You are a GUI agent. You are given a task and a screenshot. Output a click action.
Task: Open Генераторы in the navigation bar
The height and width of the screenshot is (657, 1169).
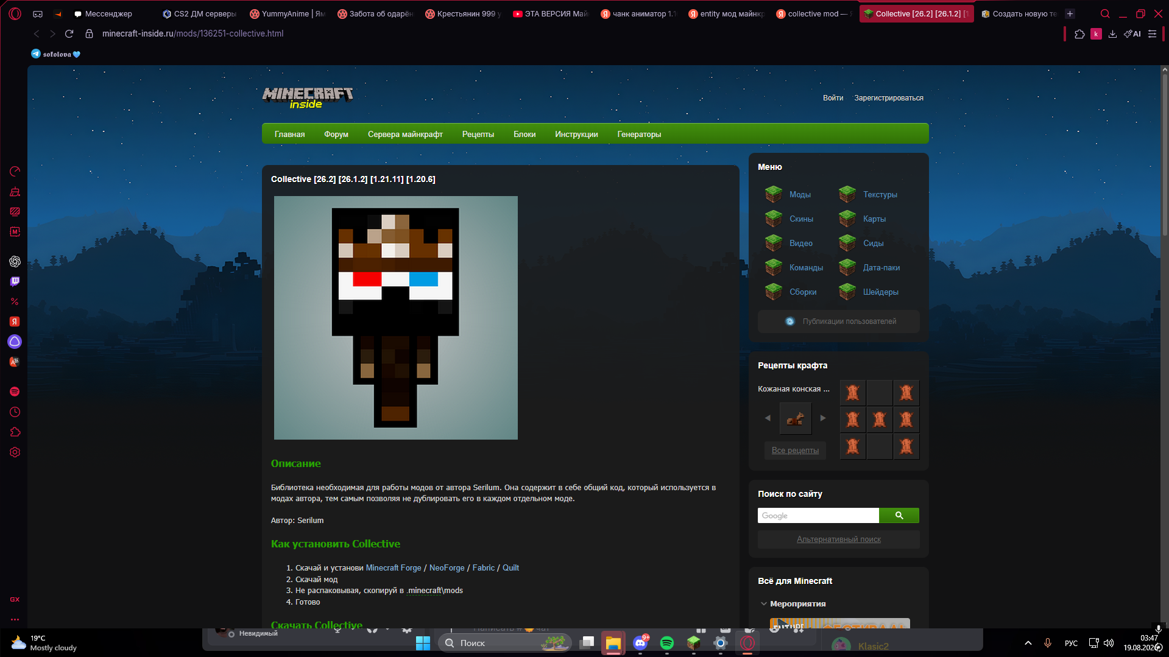639,134
